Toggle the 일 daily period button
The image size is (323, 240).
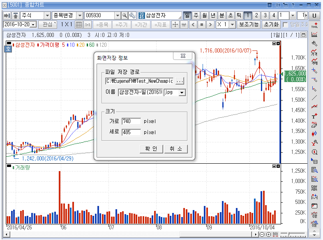pyautogui.click(x=187, y=16)
